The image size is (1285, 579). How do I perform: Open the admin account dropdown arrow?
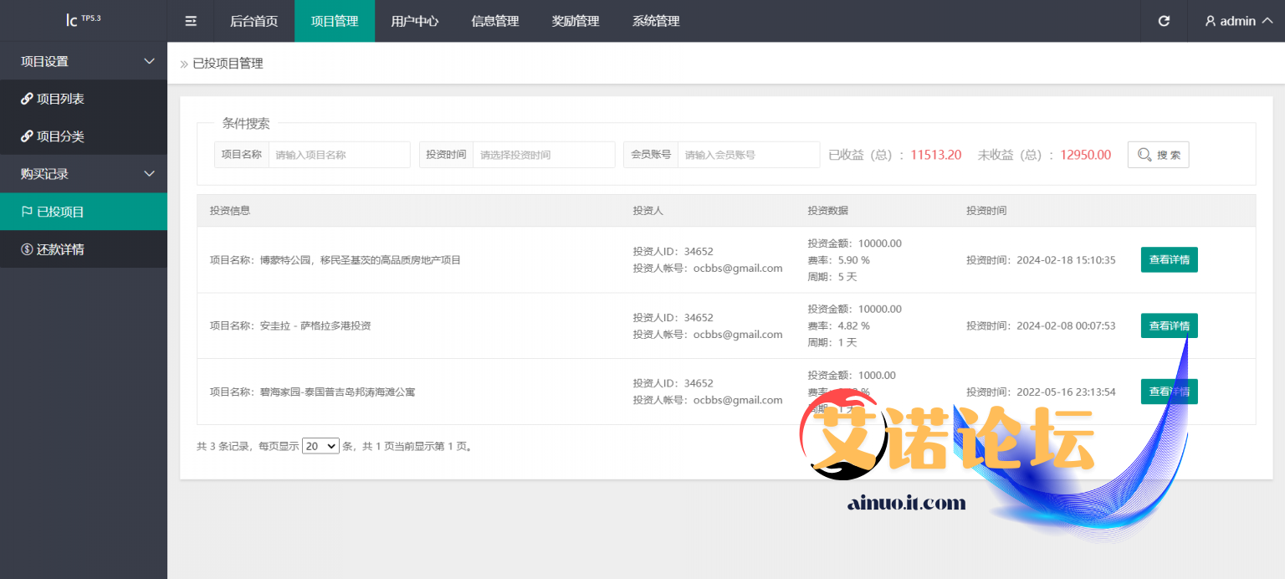click(x=1267, y=21)
